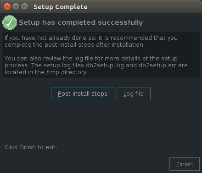This screenshot has width=202, height=173.
Task: Click the empty area below the Log file button
Action: (134, 120)
